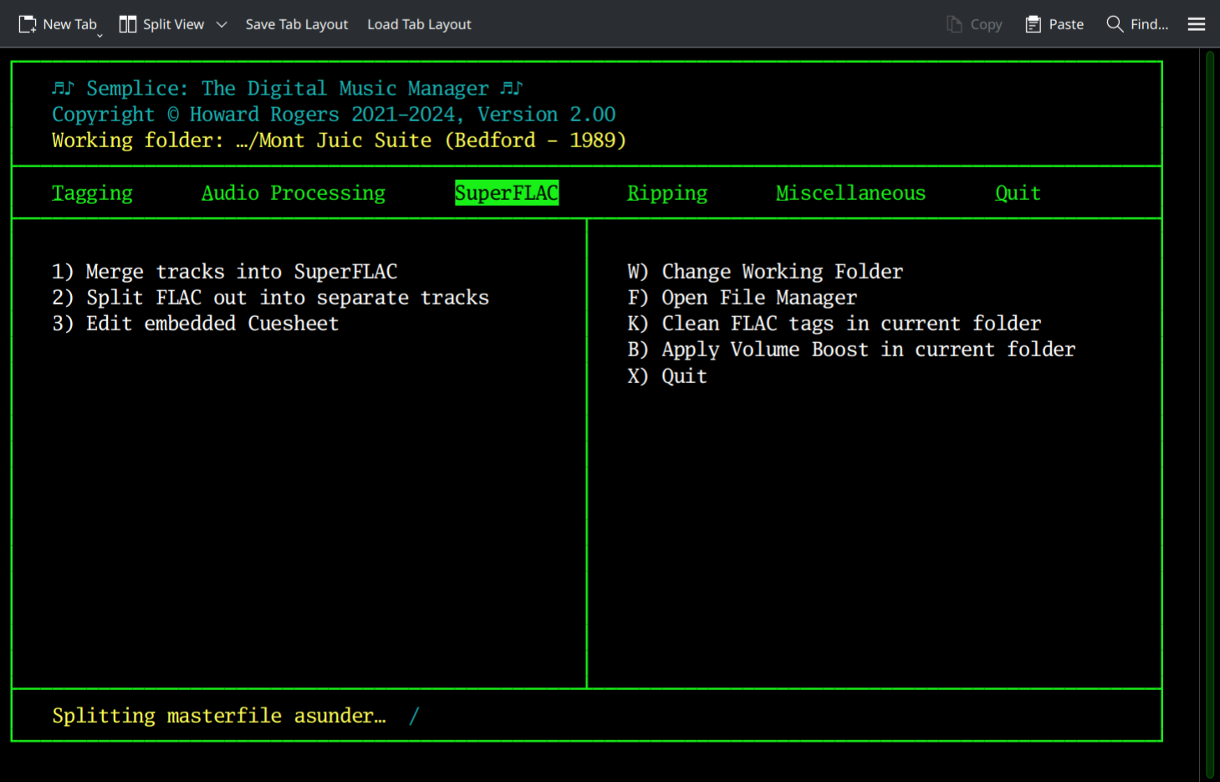The image size is (1220, 782).
Task: Click the Open File Manager option
Action: [x=742, y=297]
